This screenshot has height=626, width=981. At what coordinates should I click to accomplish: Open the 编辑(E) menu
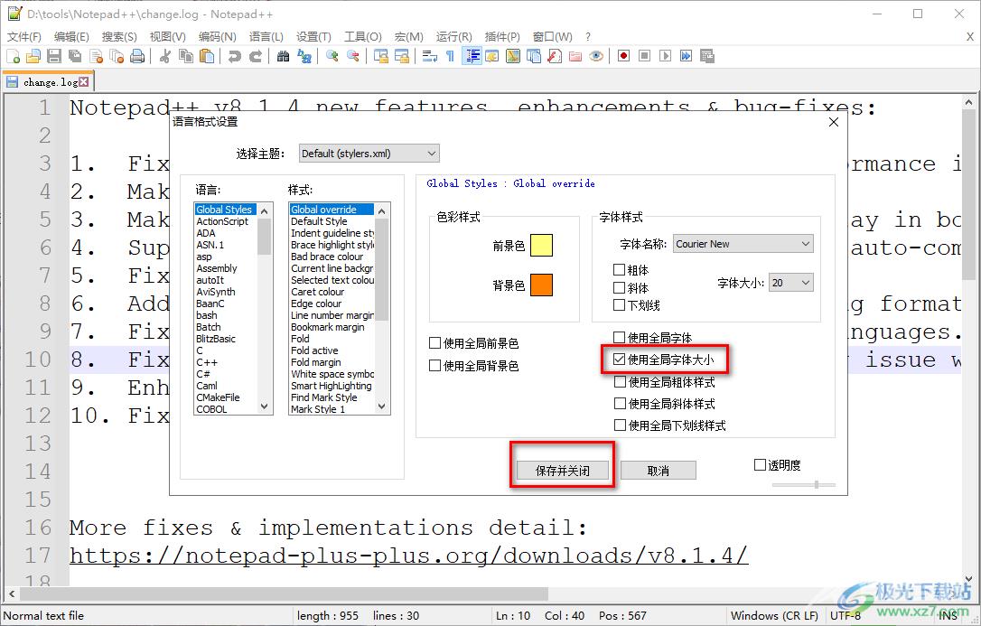71,37
